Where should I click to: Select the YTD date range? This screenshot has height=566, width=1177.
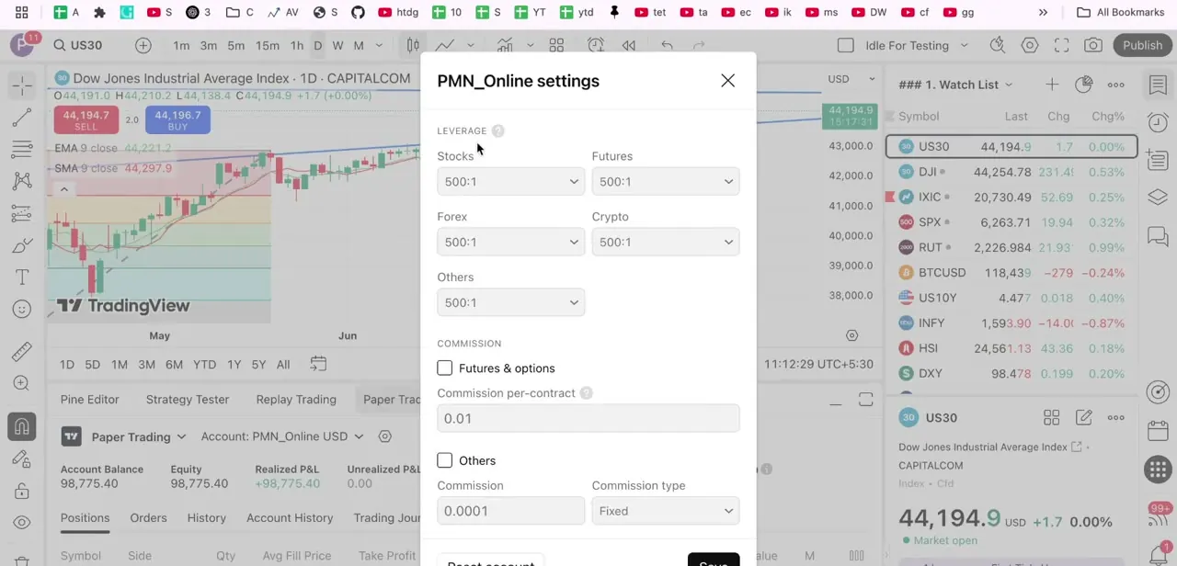[204, 365]
